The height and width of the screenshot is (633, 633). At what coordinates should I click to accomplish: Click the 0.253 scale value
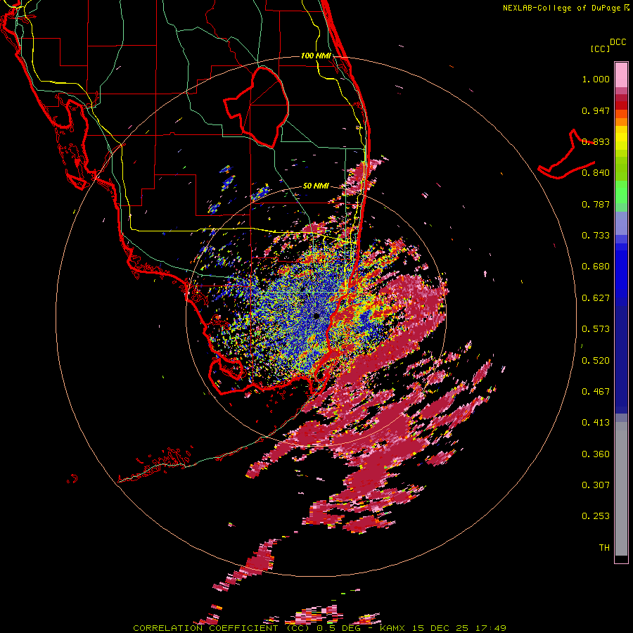(x=596, y=516)
